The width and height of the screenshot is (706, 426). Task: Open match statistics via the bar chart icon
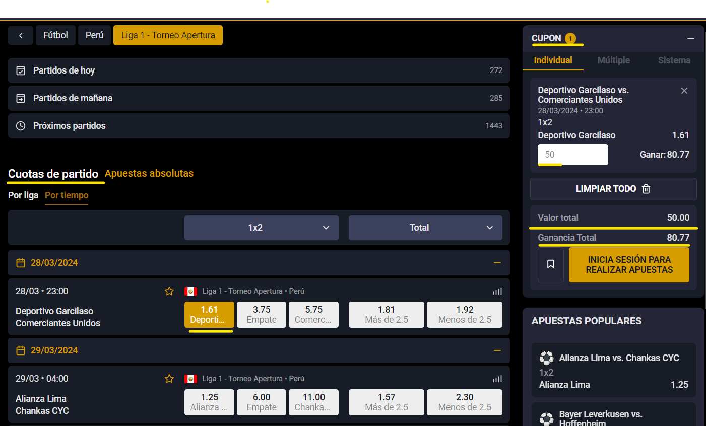click(x=497, y=291)
